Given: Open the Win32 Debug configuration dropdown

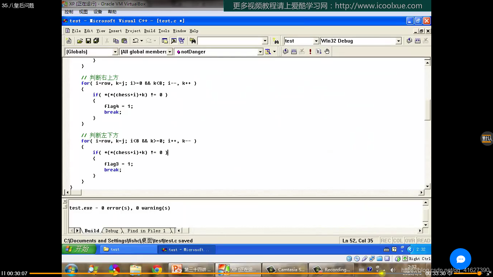Looking at the screenshot, I should [398, 41].
